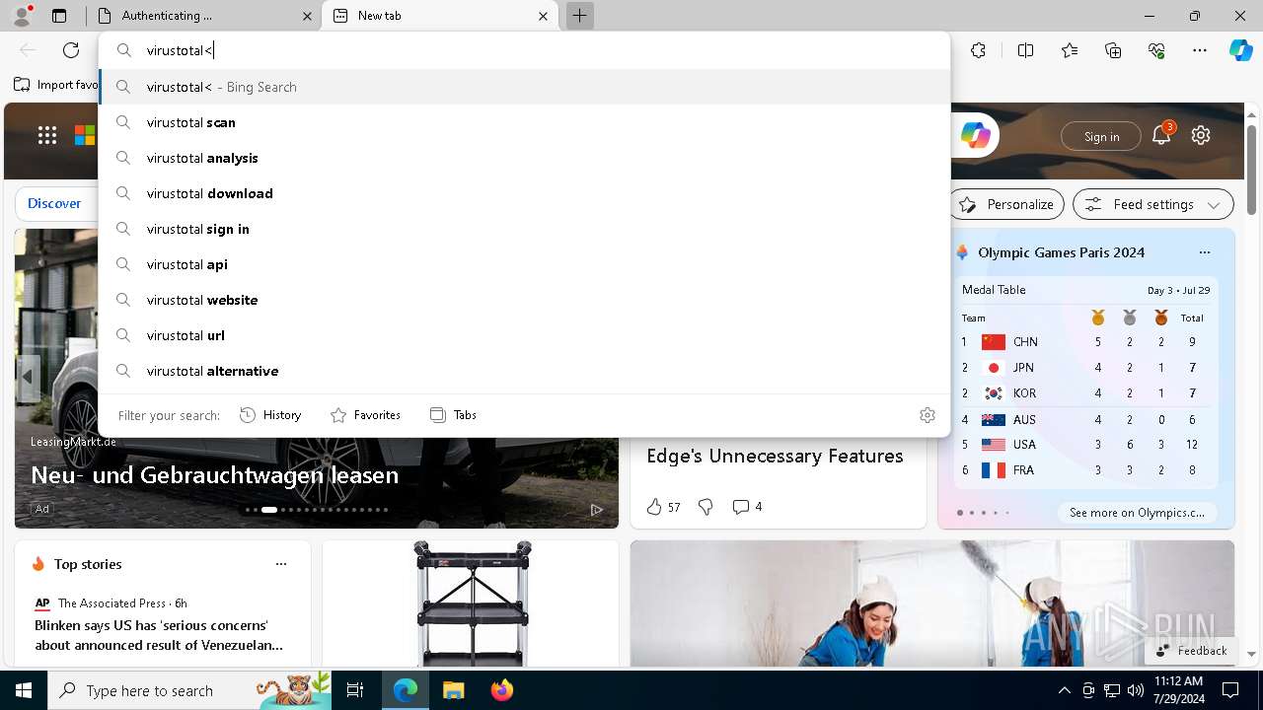Open File Explorer from the taskbar
The image size is (1263, 710).
[x=453, y=690]
